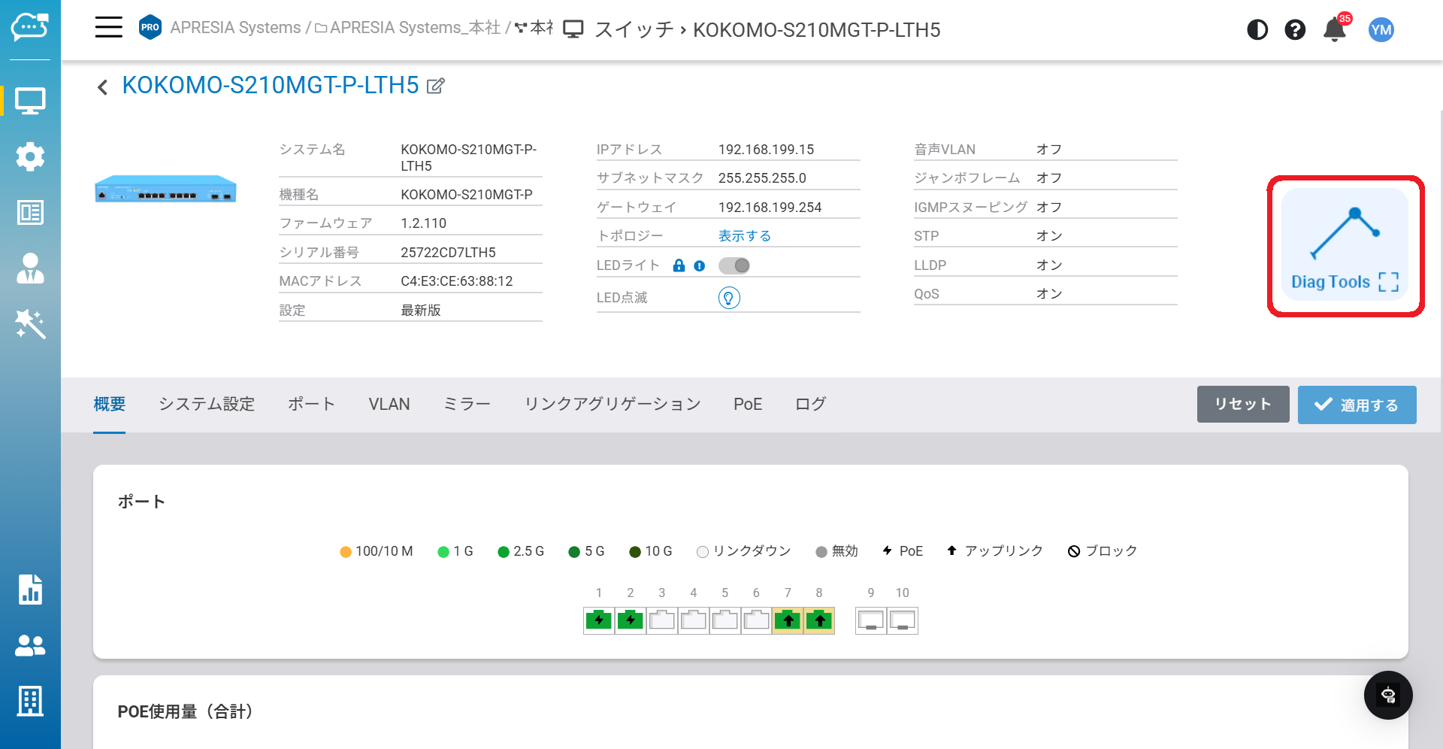Toggle dark/light contrast theme icon
This screenshot has height=749, width=1443.
pos(1257,30)
